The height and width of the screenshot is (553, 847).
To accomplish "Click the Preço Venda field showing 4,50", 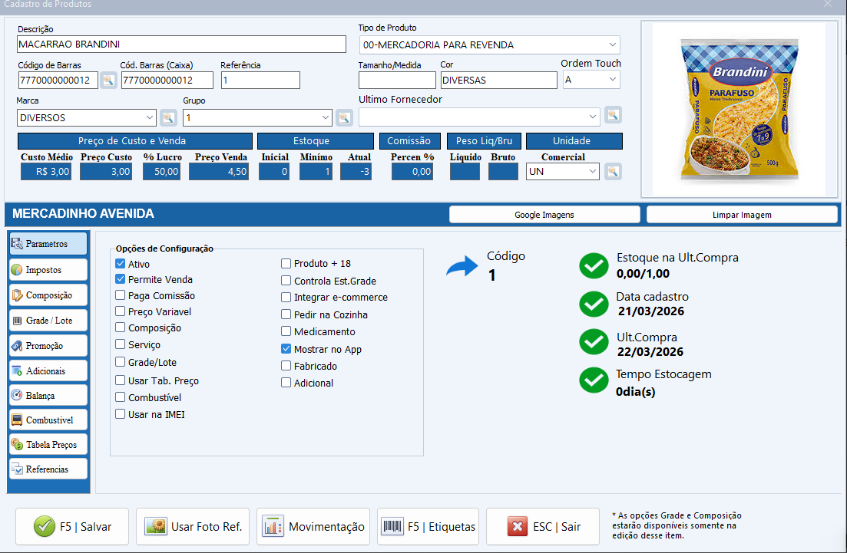I will click(x=219, y=172).
